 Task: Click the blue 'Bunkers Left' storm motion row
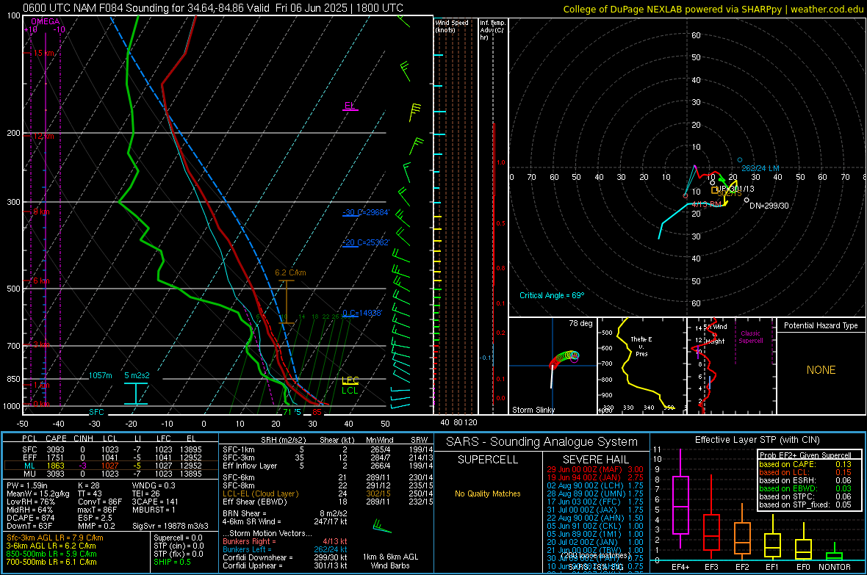click(x=285, y=549)
